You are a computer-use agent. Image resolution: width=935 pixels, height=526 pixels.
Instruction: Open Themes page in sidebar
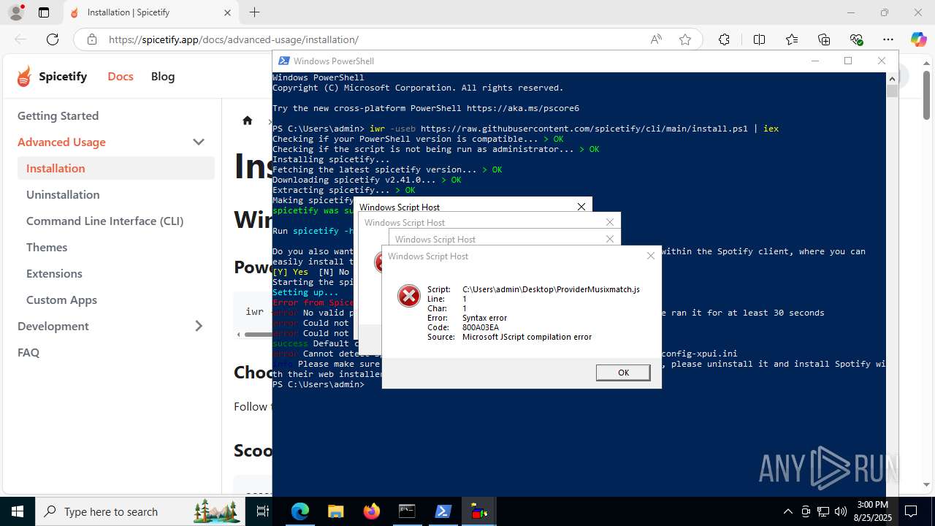(x=47, y=247)
